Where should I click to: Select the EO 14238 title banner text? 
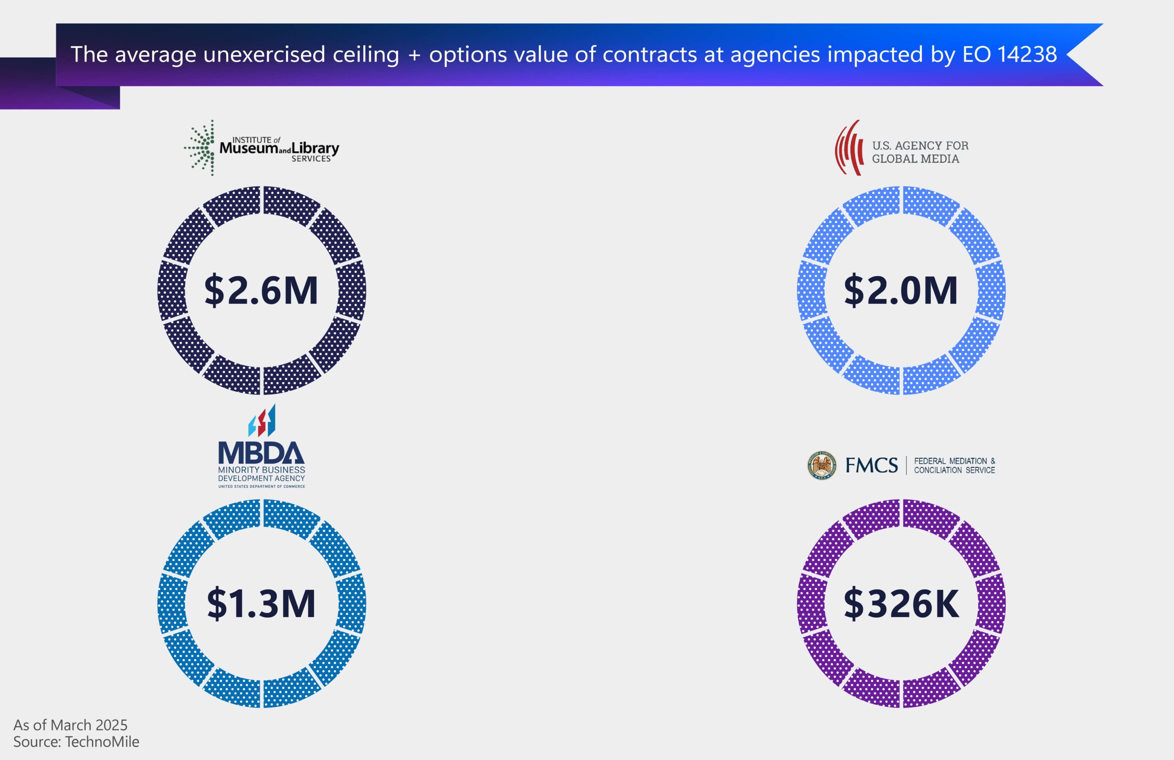563,54
